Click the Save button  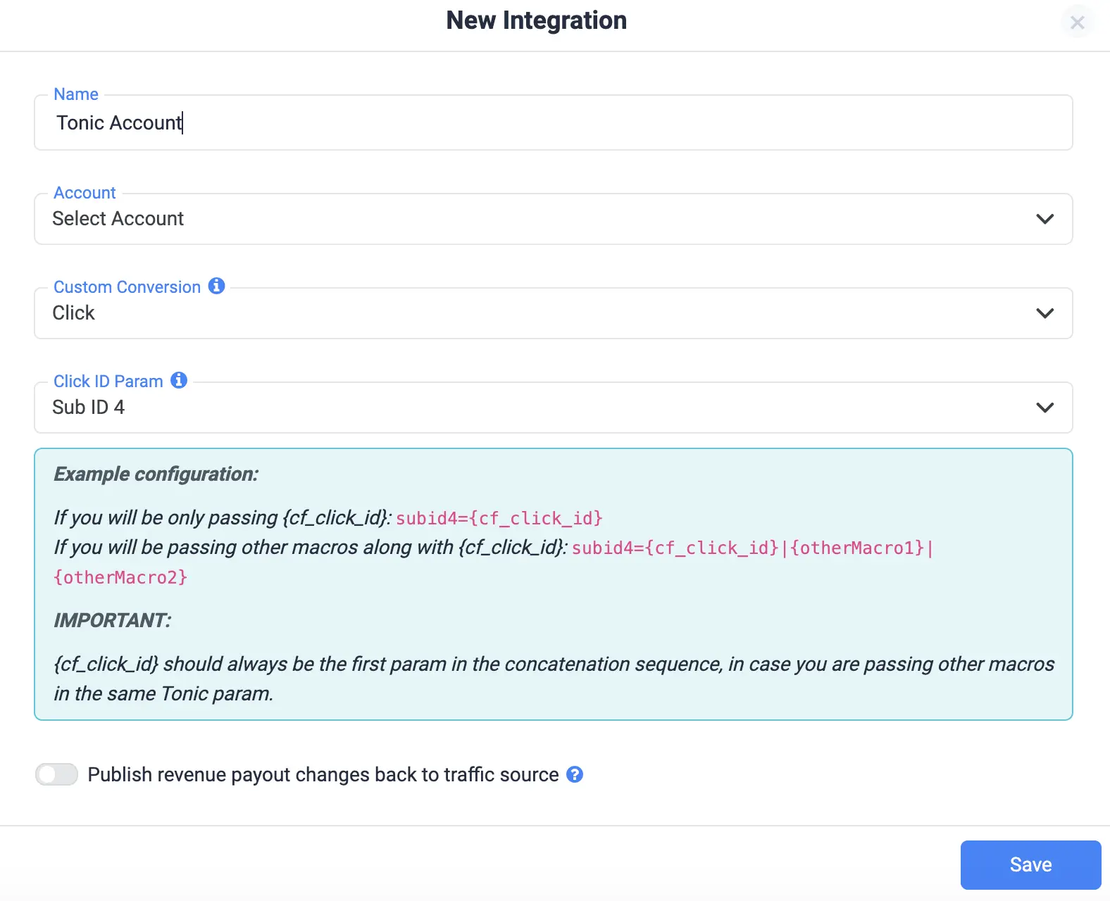click(x=1030, y=864)
